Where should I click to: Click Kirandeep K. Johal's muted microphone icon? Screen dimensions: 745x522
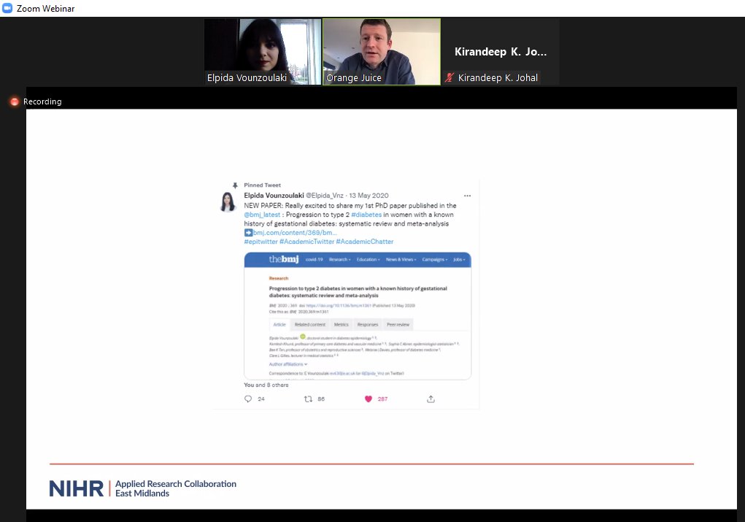pyautogui.click(x=449, y=77)
